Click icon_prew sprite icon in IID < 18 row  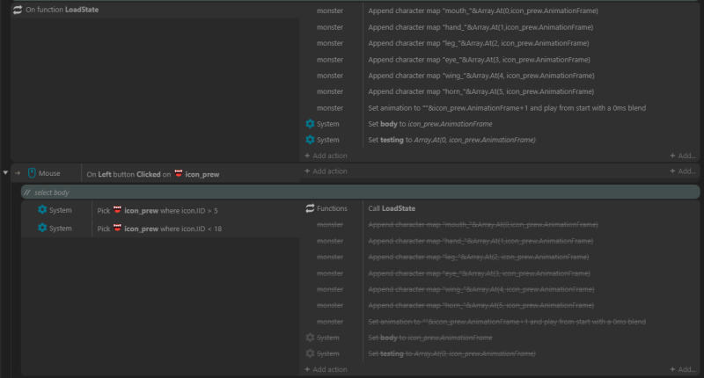coord(117,229)
